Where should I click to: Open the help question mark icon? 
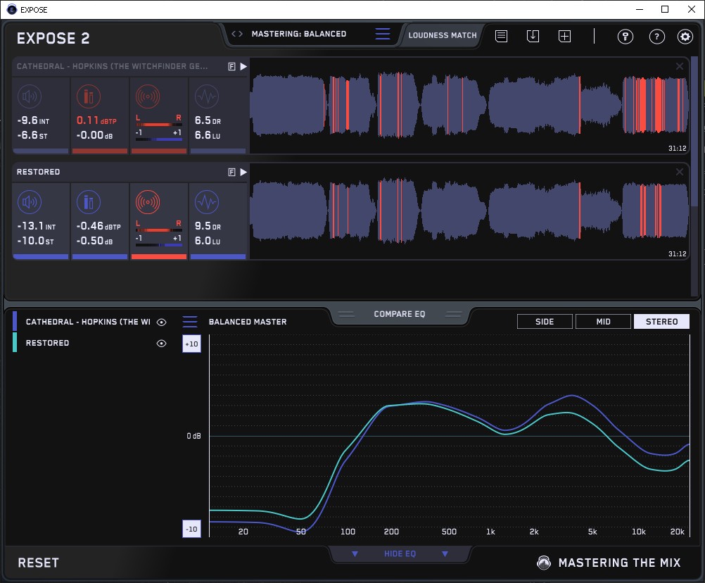tap(656, 37)
